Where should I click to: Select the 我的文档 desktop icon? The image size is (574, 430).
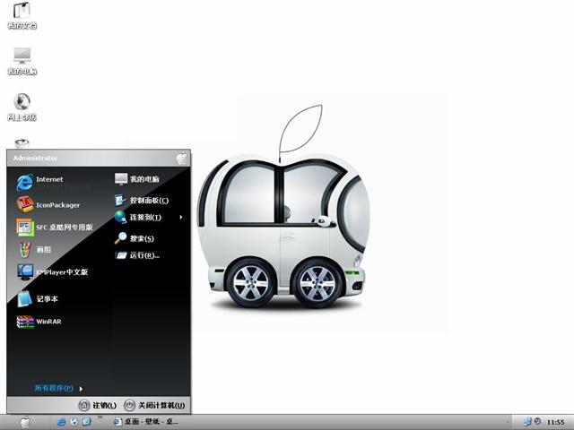click(22, 15)
